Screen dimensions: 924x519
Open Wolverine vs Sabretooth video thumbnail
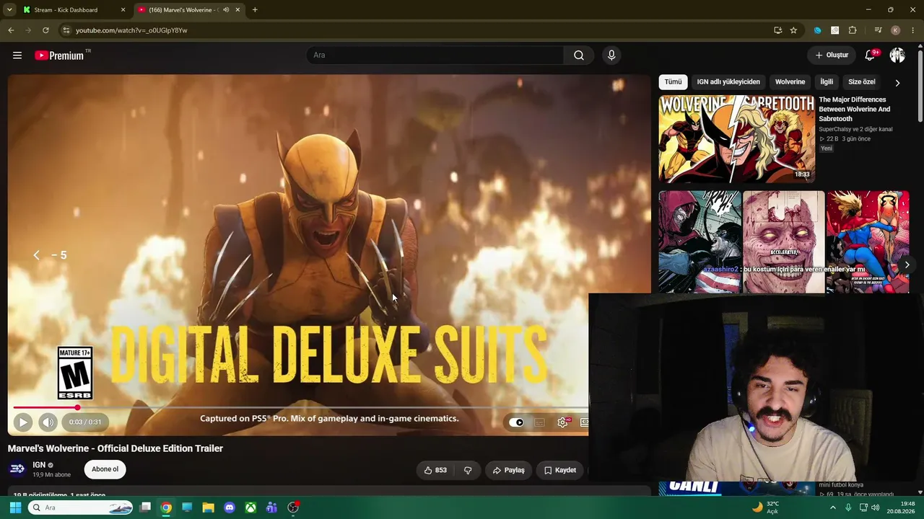(736, 138)
